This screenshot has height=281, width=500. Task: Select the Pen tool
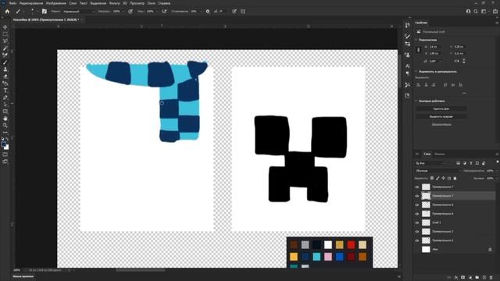coord(5,98)
